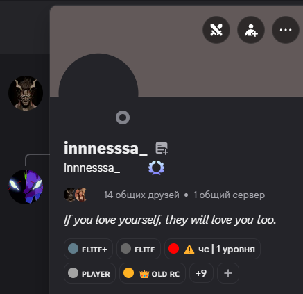The height and width of the screenshot is (294, 303).
Task: Click the laurel wreath profile badge
Action: pos(156,168)
